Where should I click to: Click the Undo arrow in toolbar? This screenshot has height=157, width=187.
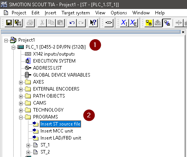click(72, 23)
